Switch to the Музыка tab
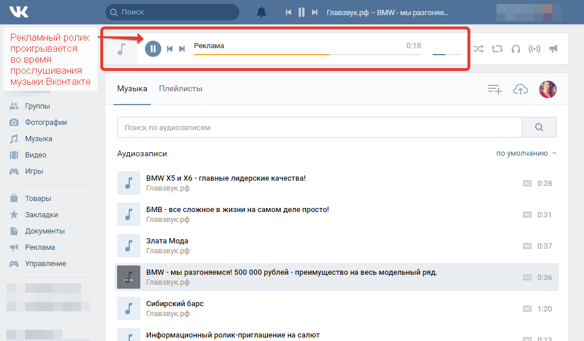 click(132, 89)
